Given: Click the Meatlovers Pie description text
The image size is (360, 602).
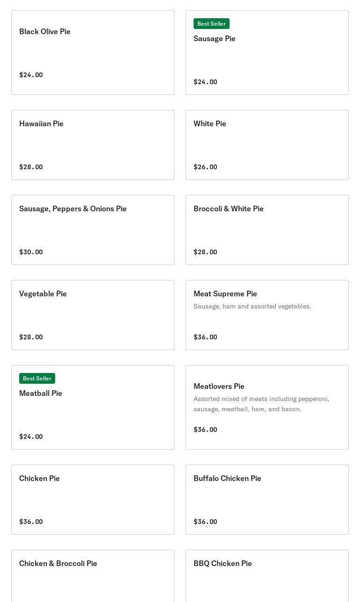Looking at the screenshot, I should point(261,404).
